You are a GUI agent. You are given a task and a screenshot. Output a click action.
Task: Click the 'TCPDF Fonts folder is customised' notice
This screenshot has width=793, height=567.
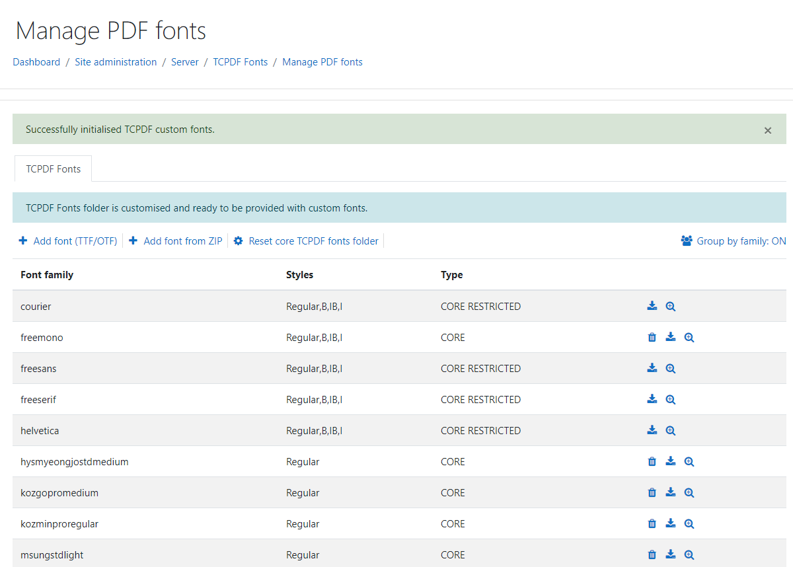coord(196,208)
